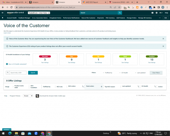
Task: Open Zoom from the taskbar
Action: point(36,133)
